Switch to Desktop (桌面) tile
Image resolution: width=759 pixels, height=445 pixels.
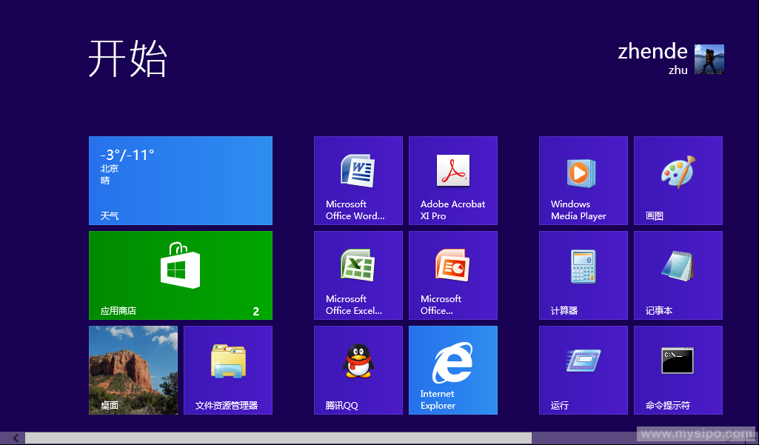click(133, 370)
